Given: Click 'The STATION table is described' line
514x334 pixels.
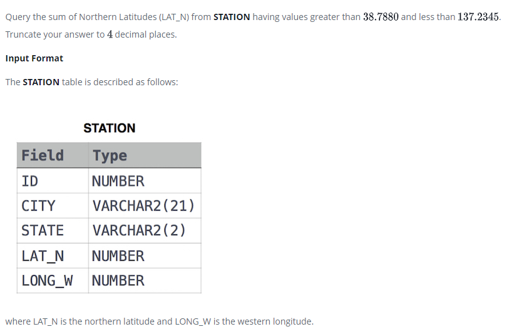Looking at the screenshot, I should [x=92, y=82].
